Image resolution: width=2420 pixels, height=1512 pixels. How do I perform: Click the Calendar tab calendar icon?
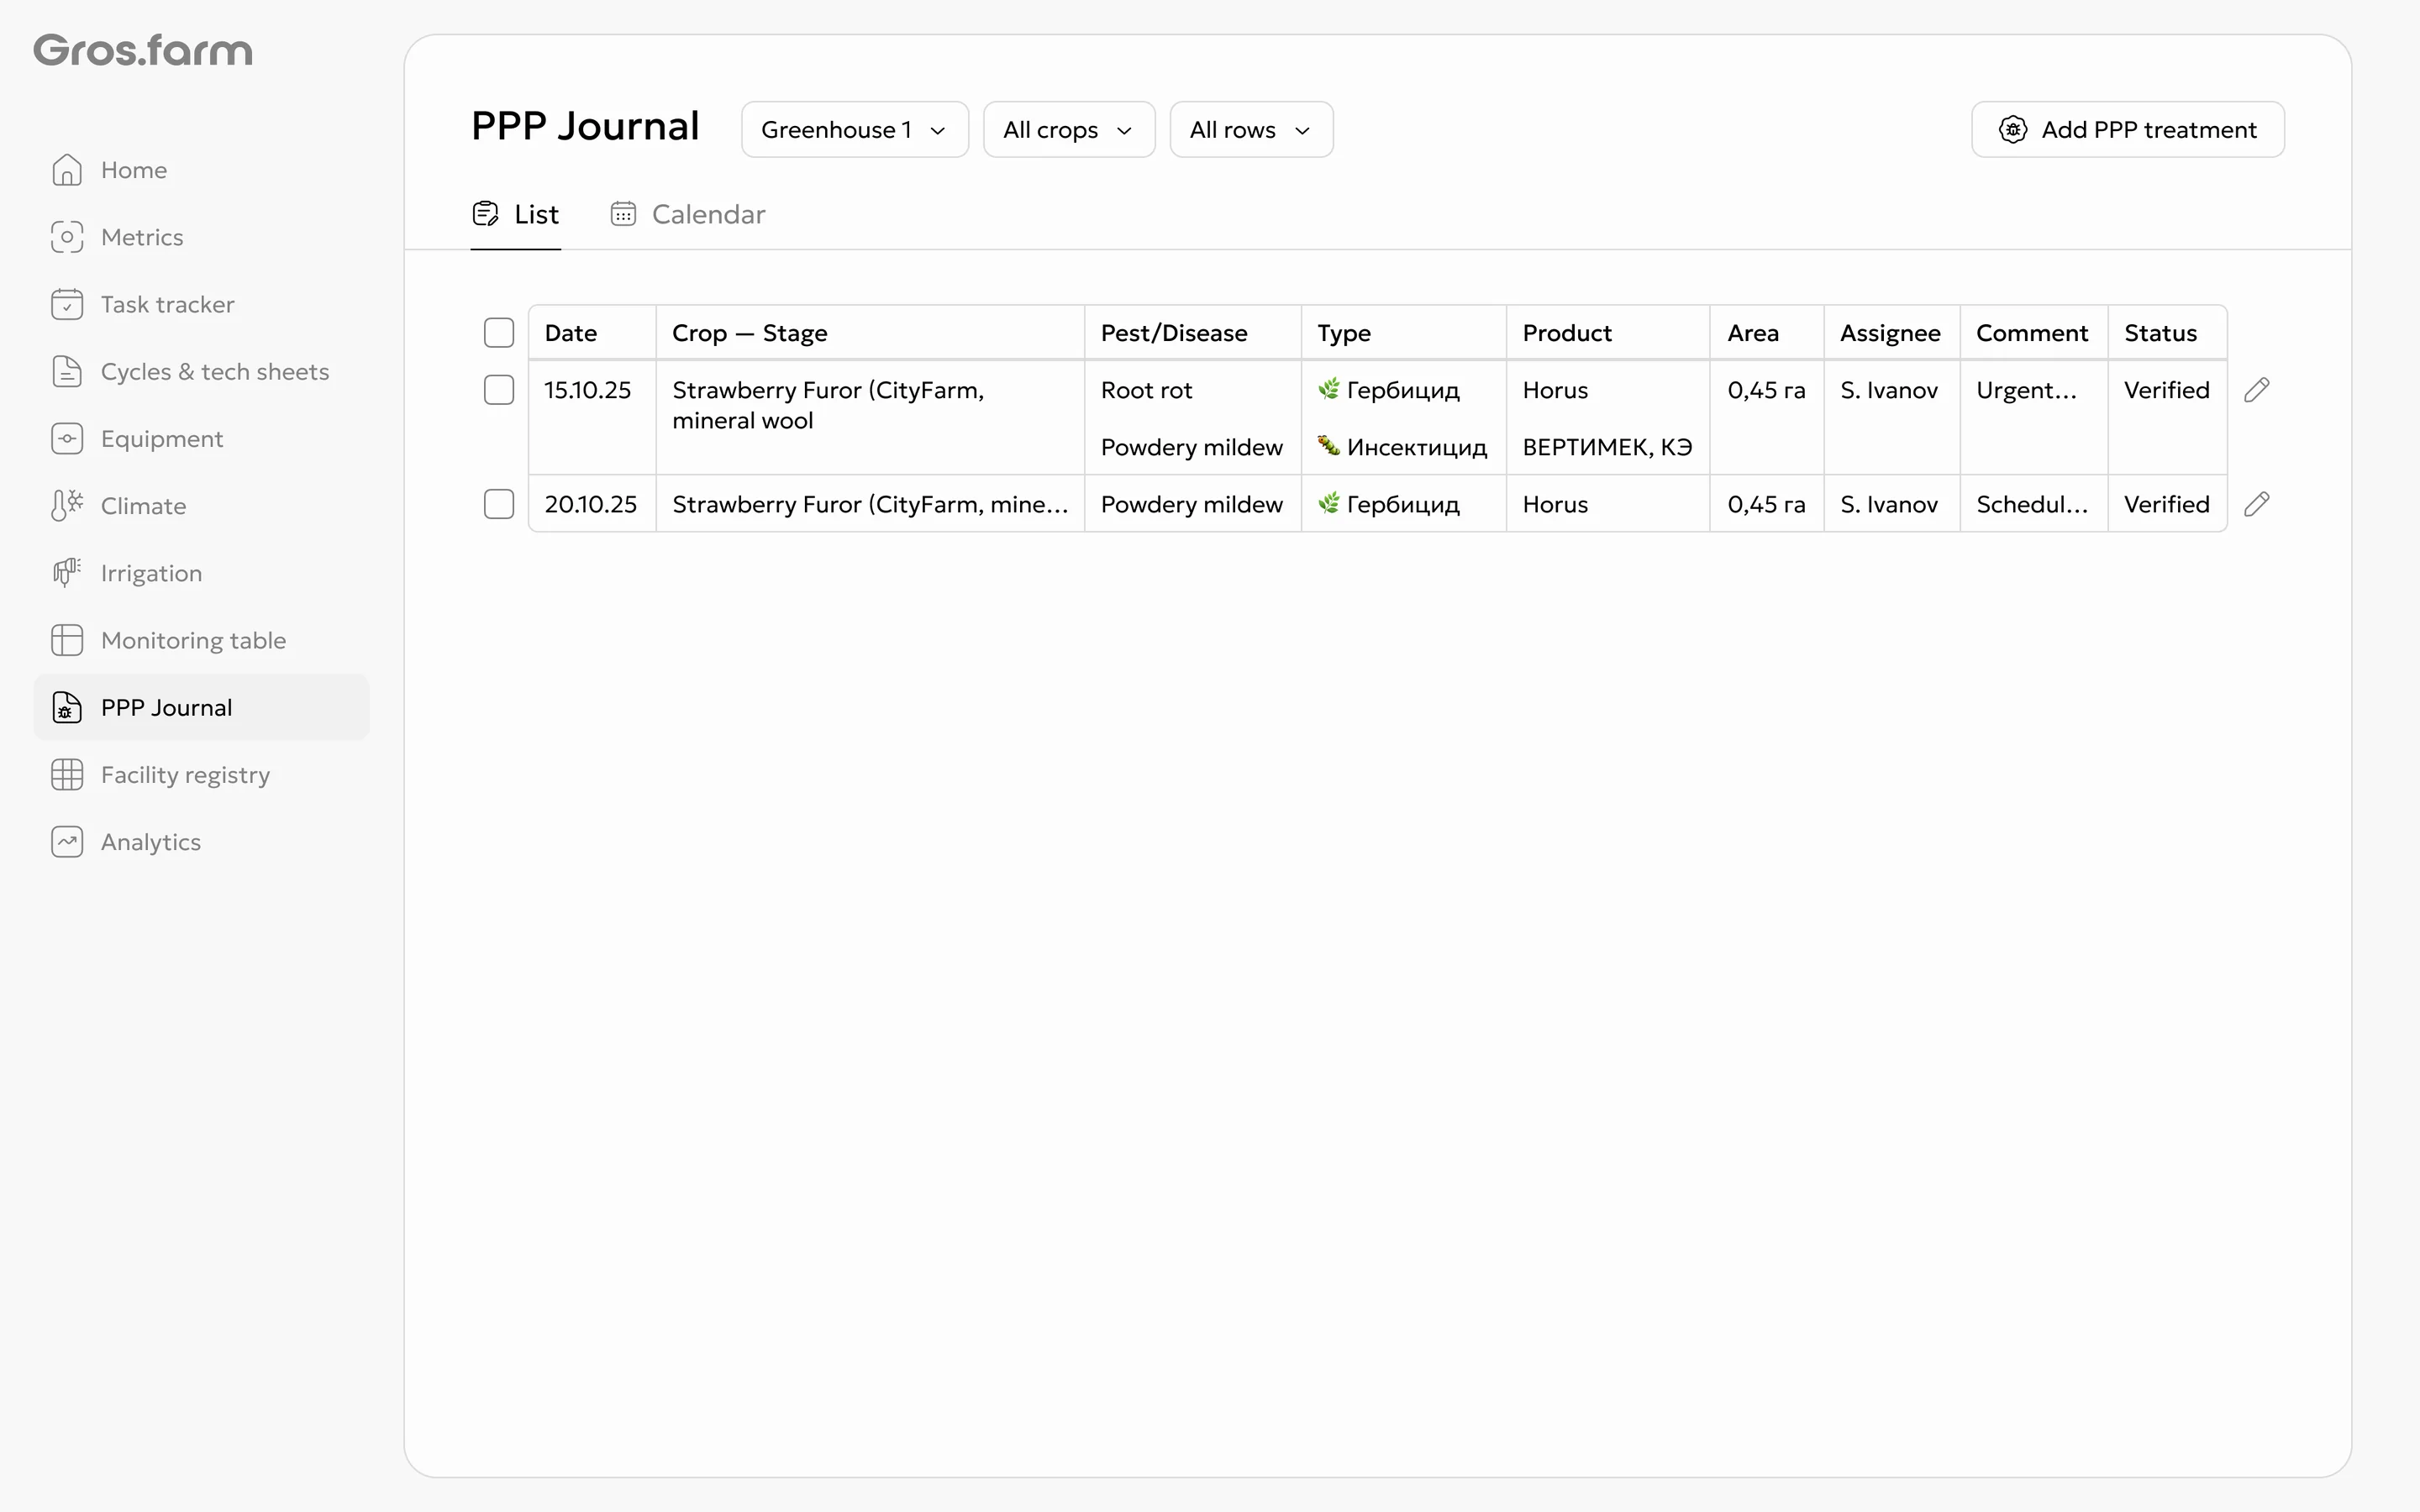(x=623, y=214)
